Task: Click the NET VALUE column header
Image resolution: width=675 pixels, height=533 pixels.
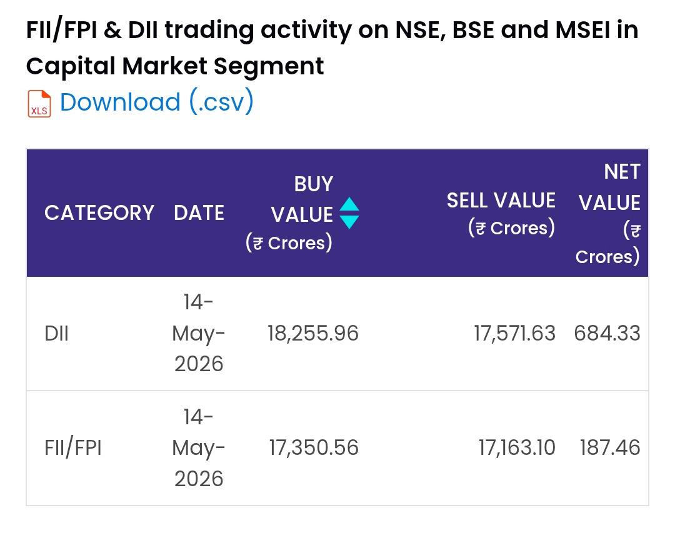Action: point(608,214)
